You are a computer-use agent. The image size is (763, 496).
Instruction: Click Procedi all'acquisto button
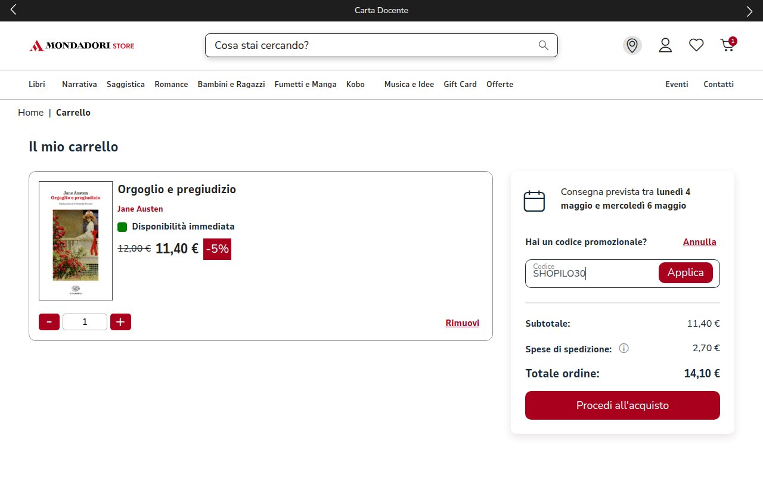click(x=622, y=405)
